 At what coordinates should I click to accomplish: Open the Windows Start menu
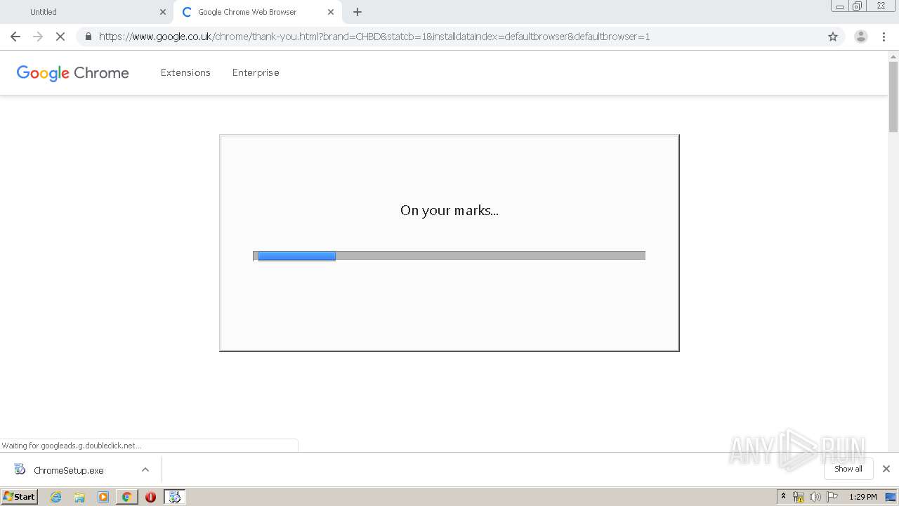click(20, 496)
